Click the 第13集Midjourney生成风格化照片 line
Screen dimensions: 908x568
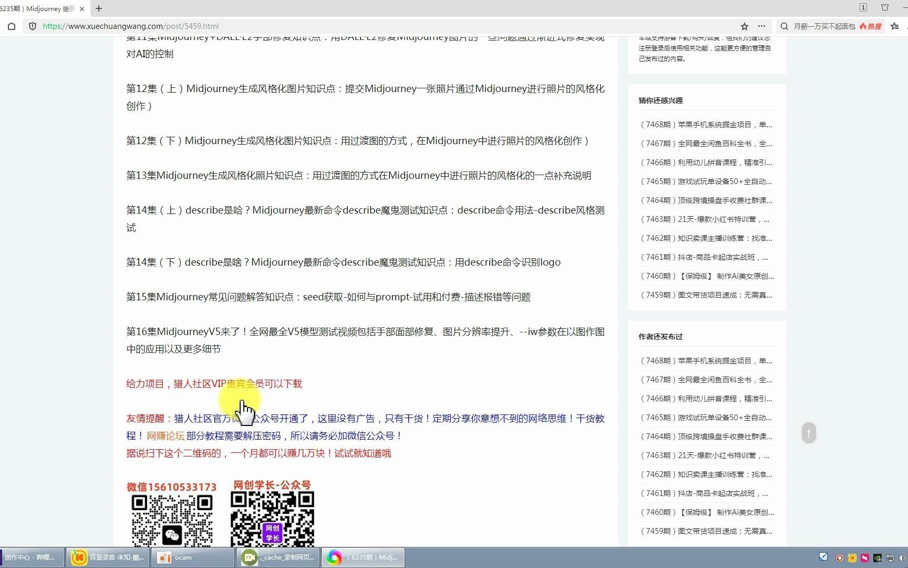[x=359, y=176]
